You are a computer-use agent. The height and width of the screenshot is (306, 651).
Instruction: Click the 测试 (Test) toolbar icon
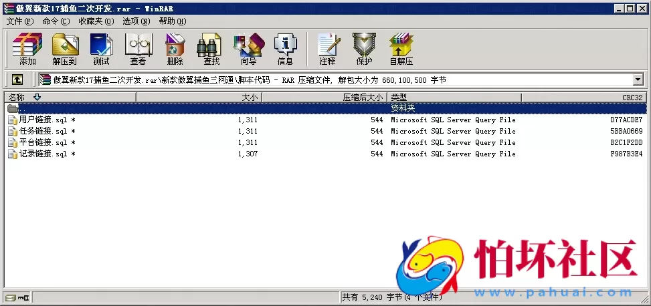pos(101,49)
